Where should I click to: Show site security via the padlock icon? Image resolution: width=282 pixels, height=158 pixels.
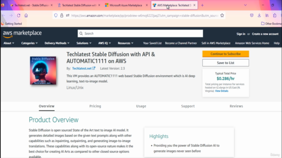62,15
